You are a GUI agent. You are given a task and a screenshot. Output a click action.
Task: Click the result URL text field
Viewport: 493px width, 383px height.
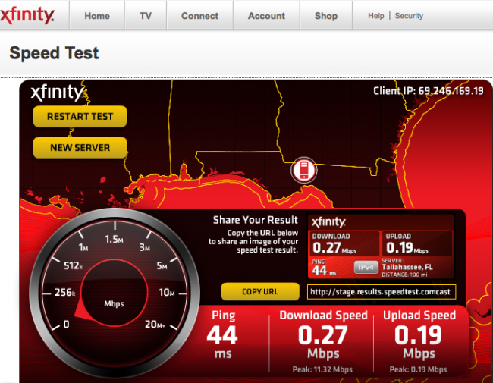point(381,292)
